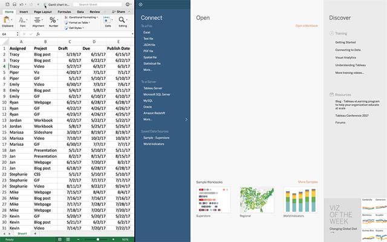Click the Training circle icon in Discover
The image size is (387, 242).
coord(331,33)
